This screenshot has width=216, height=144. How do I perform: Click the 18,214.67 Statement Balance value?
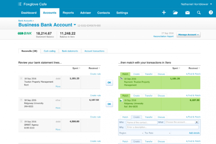[44, 33]
